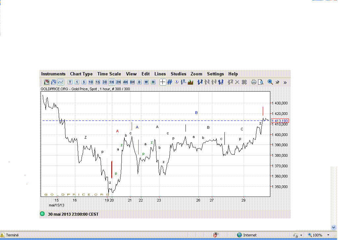Open the Settings menu
Viewport: 338px width, 243px height.
pyautogui.click(x=215, y=74)
